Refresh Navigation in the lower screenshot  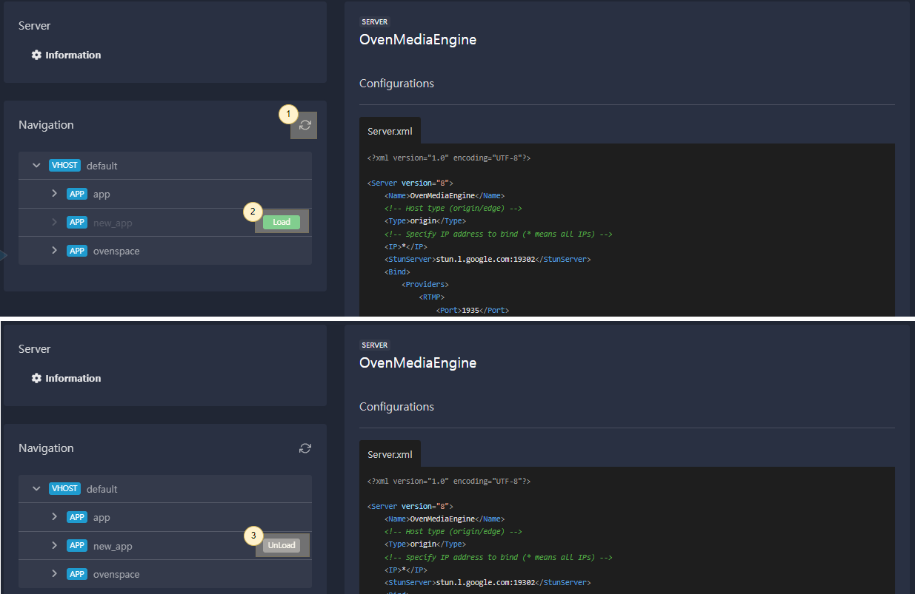(x=305, y=448)
